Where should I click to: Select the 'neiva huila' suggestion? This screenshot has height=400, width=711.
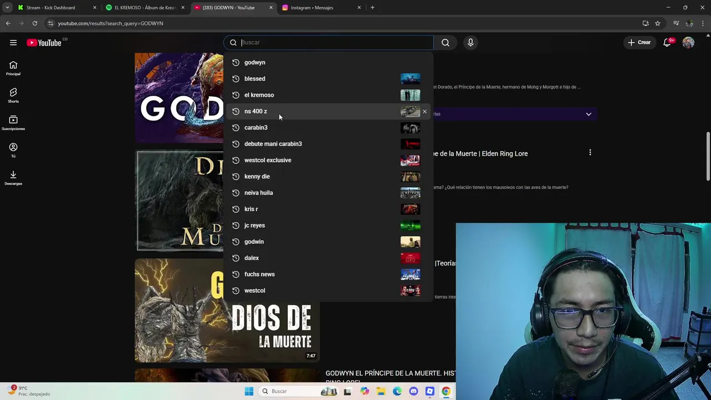click(x=328, y=193)
